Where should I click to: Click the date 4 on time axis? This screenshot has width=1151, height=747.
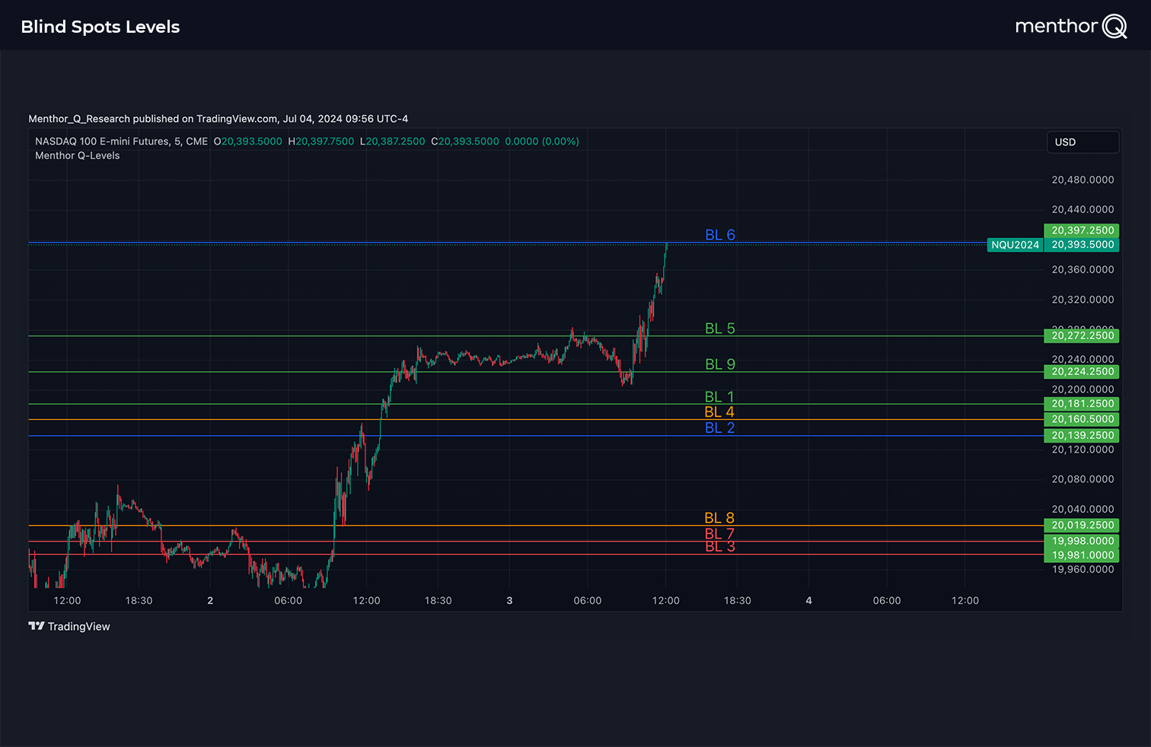click(808, 600)
